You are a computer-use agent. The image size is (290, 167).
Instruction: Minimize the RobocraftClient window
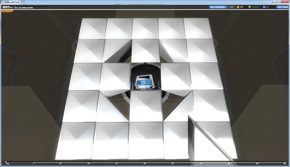pos(274,2)
